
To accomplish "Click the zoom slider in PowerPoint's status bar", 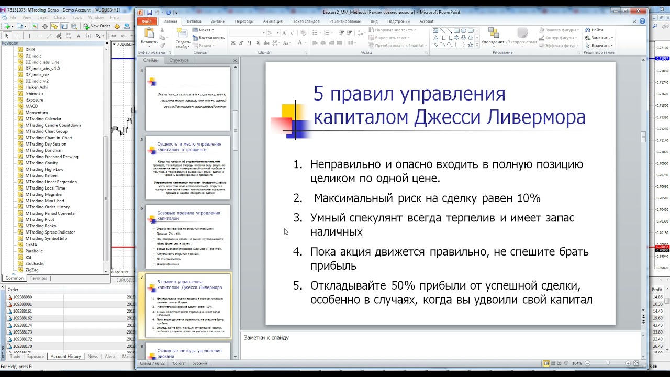I will click(608, 363).
